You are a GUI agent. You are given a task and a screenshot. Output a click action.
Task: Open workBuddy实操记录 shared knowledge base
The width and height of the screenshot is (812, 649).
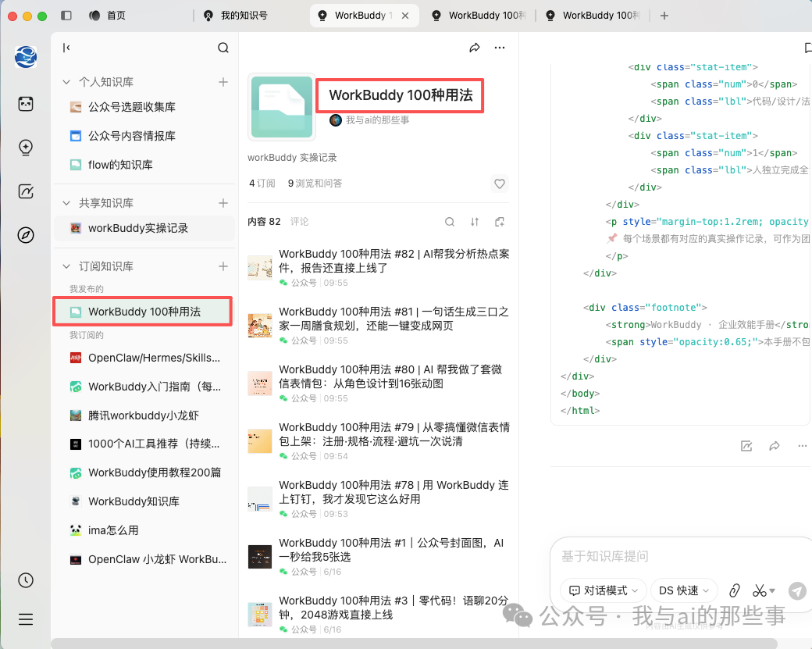(x=144, y=228)
